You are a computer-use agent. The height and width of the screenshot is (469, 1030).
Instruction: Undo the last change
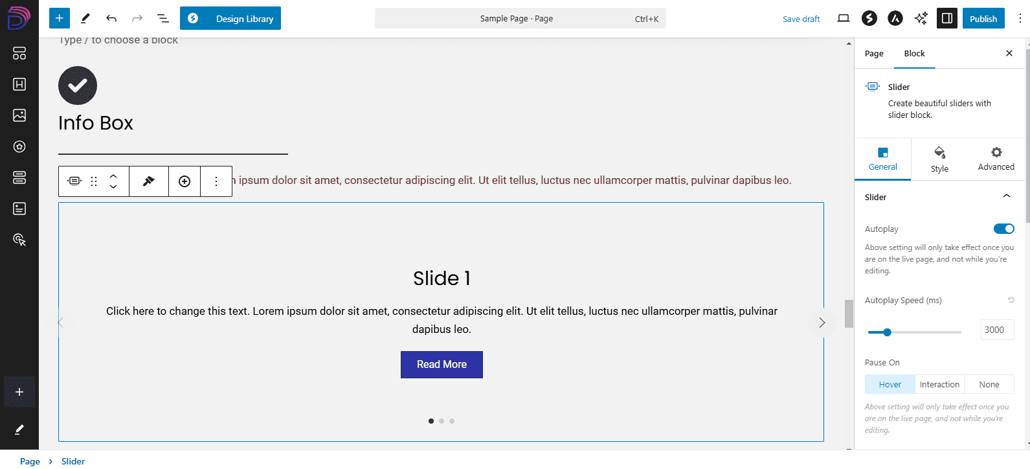point(111,18)
